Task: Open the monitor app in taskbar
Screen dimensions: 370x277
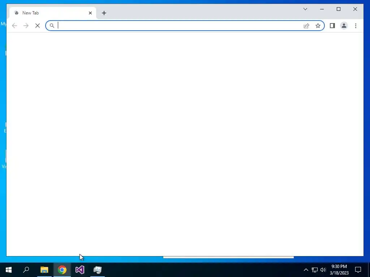Action: click(x=98, y=270)
